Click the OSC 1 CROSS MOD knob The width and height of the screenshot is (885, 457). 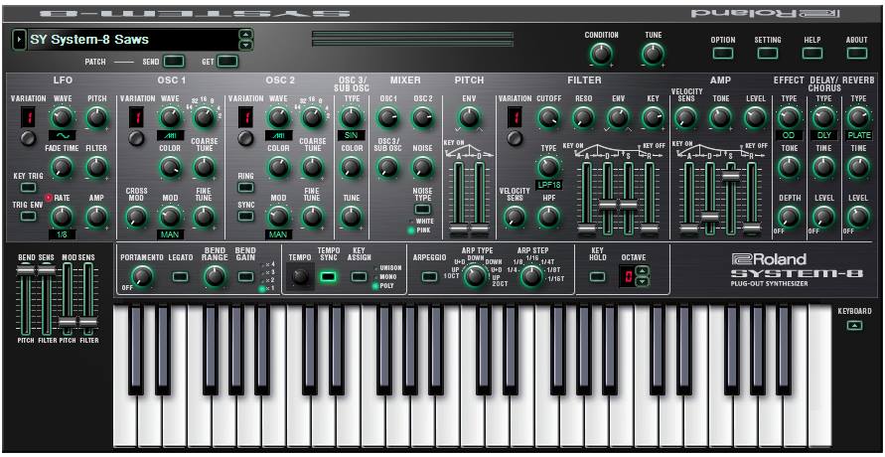pyautogui.click(x=135, y=217)
